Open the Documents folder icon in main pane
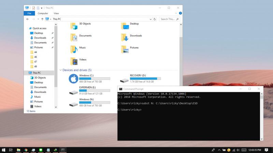Screen dimensions: 273x153 (74, 38)
